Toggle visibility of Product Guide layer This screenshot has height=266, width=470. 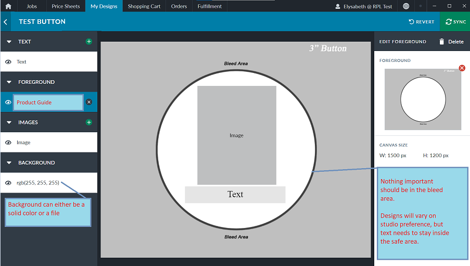(8, 103)
